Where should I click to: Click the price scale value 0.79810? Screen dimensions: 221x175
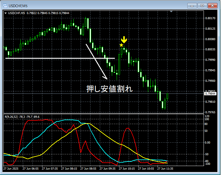tap(210, 102)
